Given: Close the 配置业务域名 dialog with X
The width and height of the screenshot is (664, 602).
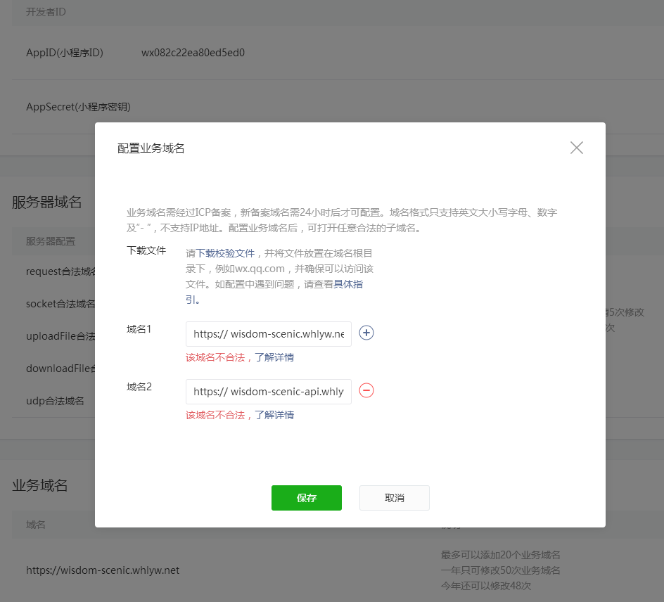Looking at the screenshot, I should [577, 148].
